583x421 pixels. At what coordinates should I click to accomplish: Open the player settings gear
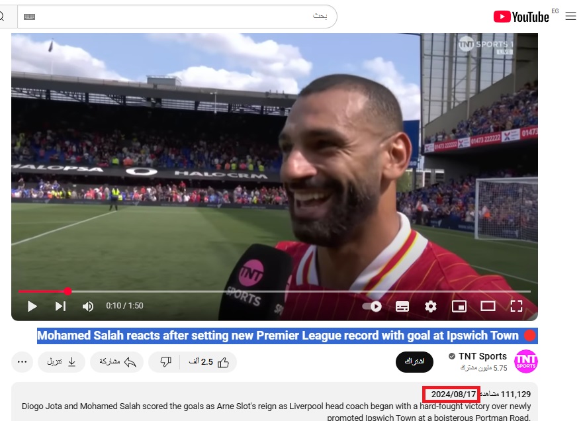click(x=431, y=306)
